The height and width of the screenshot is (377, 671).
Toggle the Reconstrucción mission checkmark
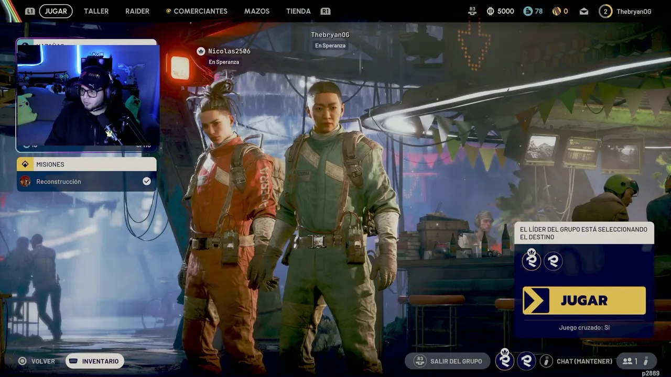pos(147,181)
